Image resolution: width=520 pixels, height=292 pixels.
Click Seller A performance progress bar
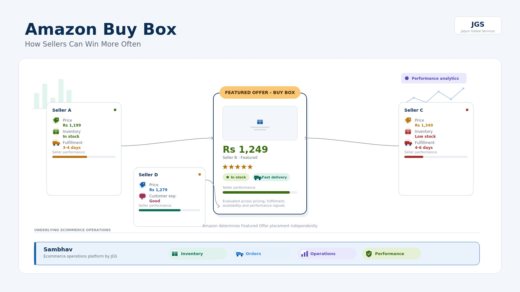click(x=84, y=157)
